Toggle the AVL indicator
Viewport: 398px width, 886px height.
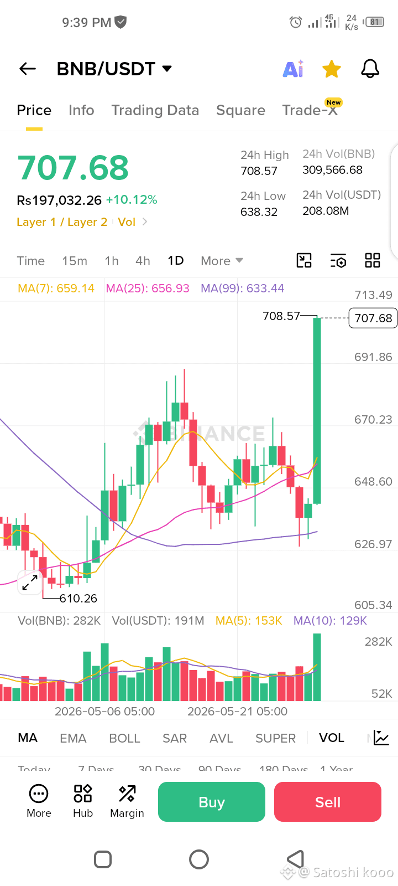(221, 738)
